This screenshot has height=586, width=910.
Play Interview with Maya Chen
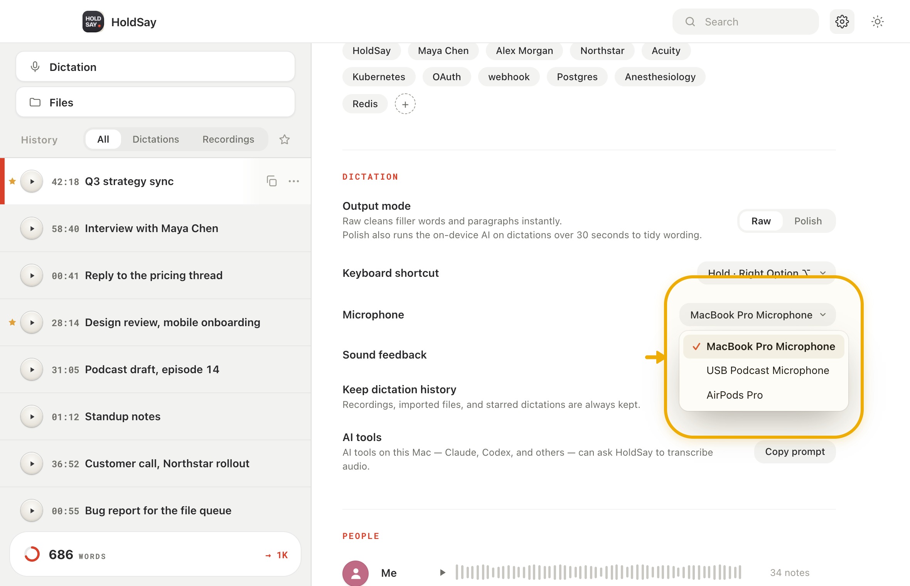coord(32,228)
